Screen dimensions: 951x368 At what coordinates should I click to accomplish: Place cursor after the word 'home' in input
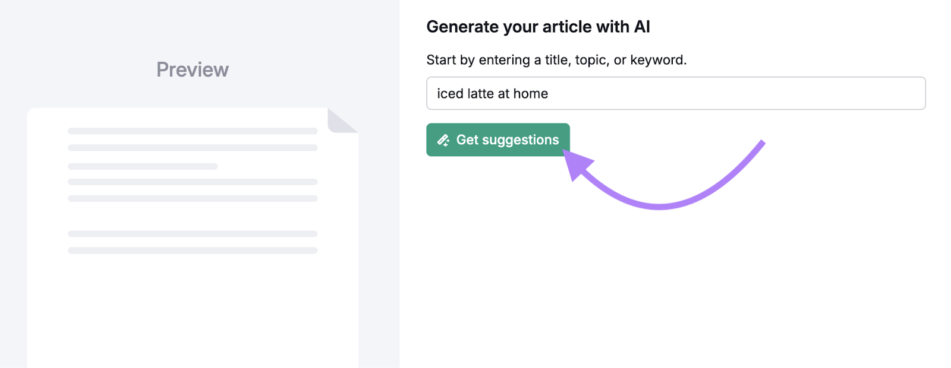550,94
